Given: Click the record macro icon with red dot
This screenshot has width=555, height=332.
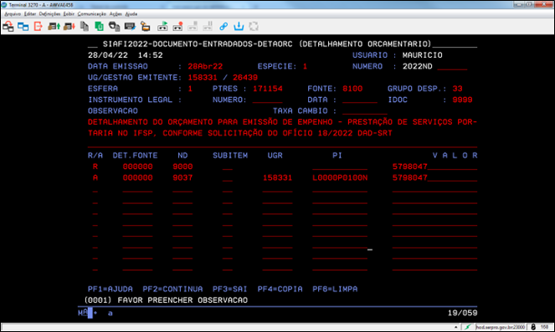Looking at the screenshot, I should 177,26.
